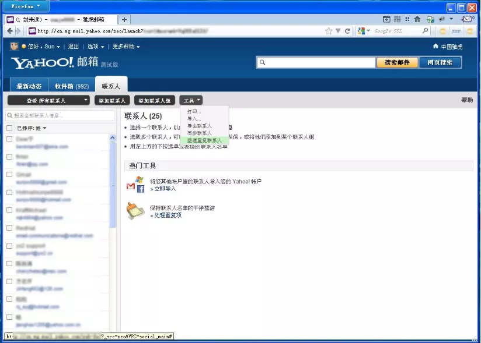Click the 添加联系人 button
The width and height of the screenshot is (481, 343).
coord(112,100)
